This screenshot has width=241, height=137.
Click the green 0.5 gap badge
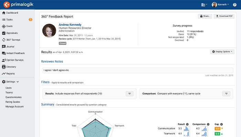tap(218, 134)
